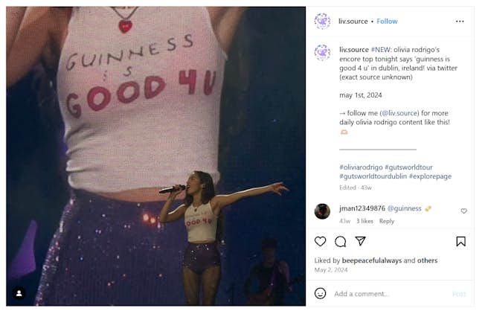485x311 pixels.
Task: Save the post with the bookmark icon
Action: (460, 242)
